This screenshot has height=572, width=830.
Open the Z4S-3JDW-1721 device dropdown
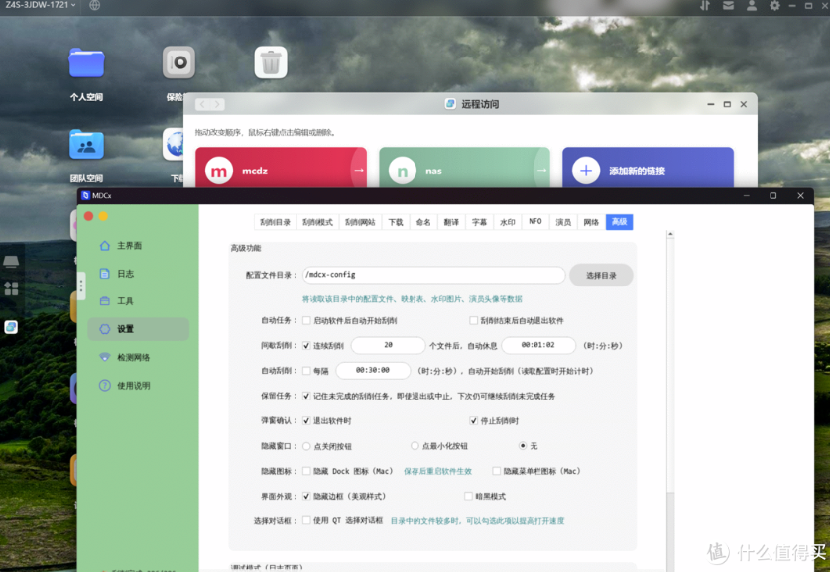click(41, 5)
